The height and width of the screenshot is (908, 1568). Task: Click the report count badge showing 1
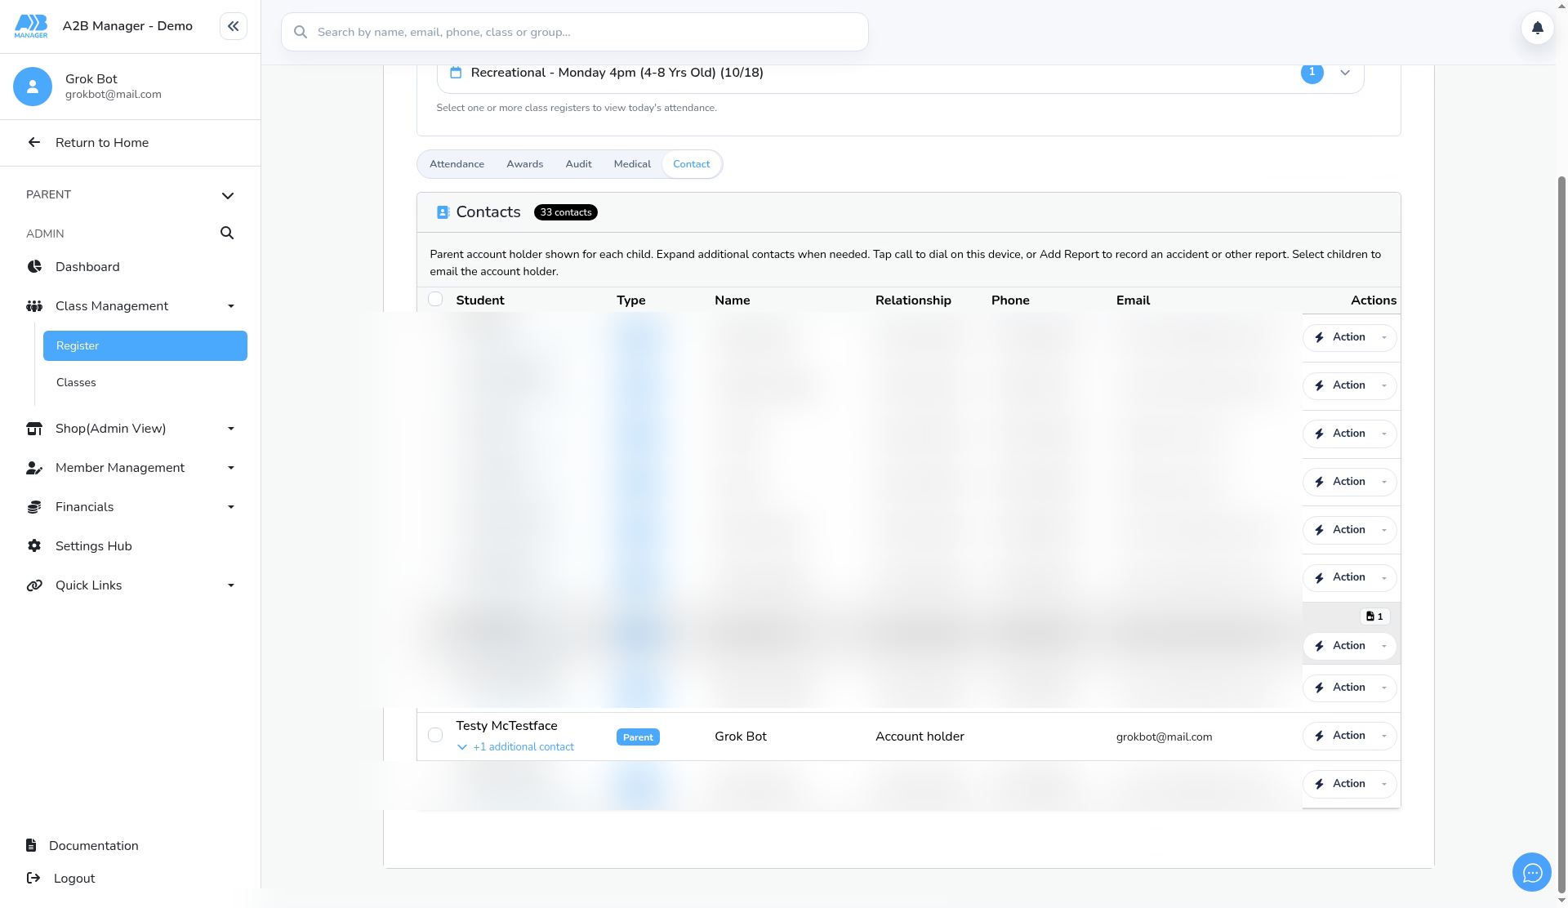tap(1374, 616)
